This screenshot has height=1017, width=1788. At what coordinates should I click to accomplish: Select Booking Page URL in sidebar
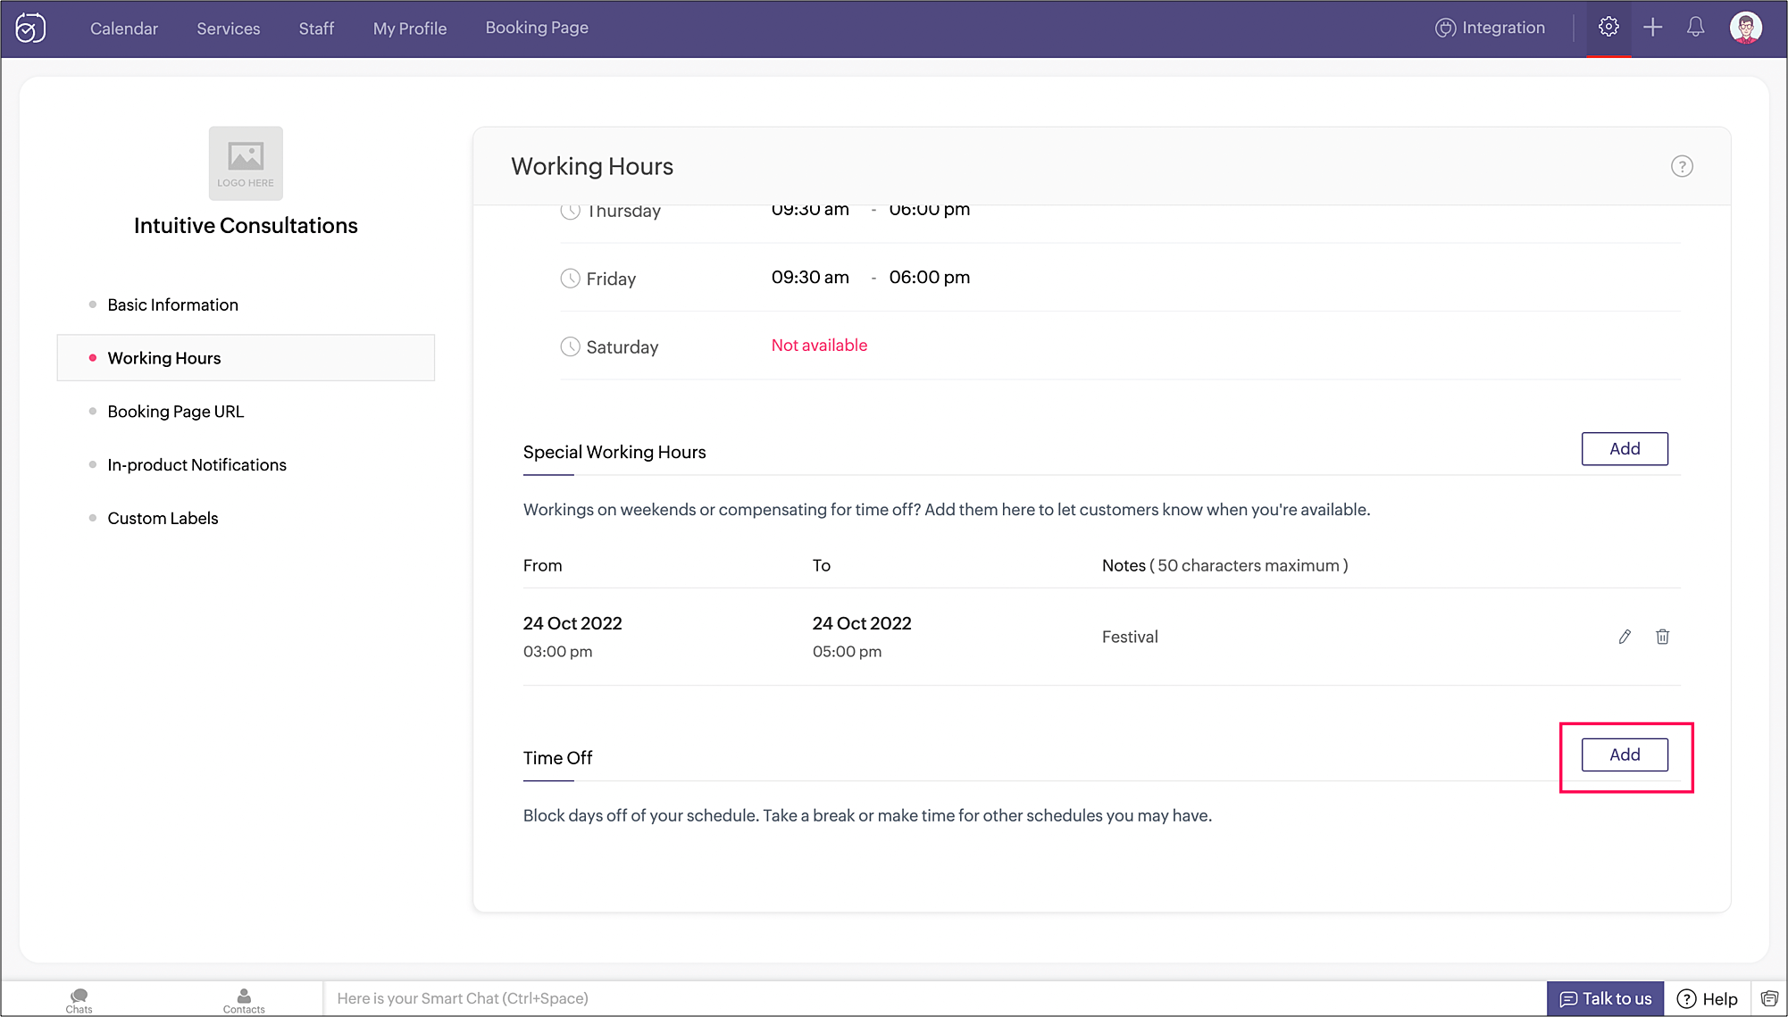176,412
